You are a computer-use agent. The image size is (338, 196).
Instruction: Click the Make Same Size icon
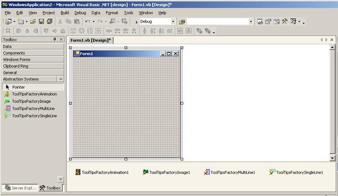pyautogui.click(x=98, y=31)
